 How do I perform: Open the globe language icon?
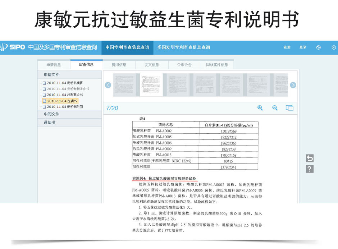(x=318, y=47)
